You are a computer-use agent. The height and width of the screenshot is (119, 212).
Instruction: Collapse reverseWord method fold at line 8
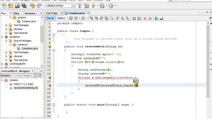[x=54, y=50]
